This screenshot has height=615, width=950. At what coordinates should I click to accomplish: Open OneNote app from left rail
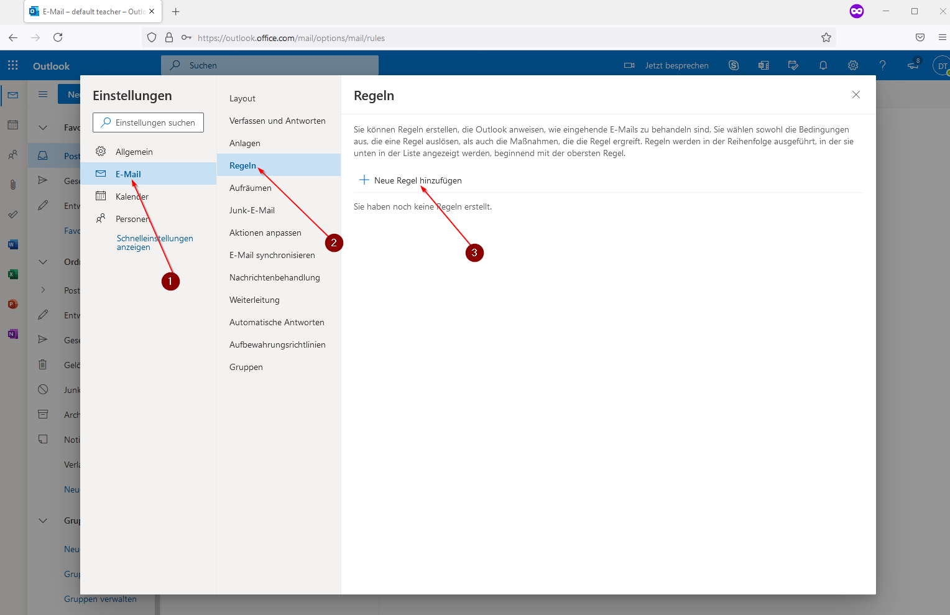coord(12,334)
